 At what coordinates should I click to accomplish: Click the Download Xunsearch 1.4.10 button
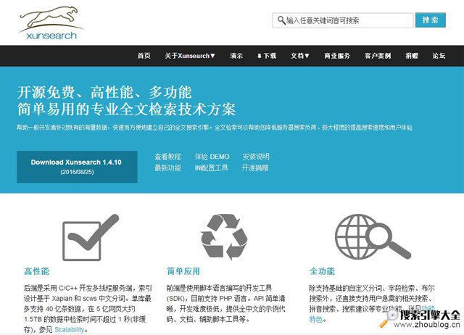[76, 166]
